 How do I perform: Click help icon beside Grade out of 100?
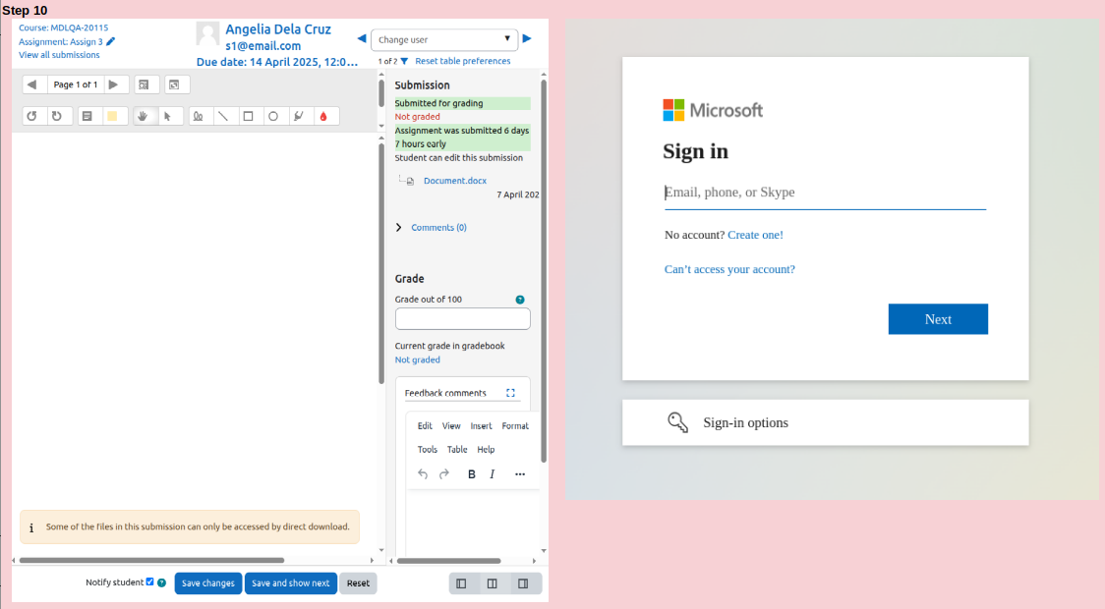520,300
